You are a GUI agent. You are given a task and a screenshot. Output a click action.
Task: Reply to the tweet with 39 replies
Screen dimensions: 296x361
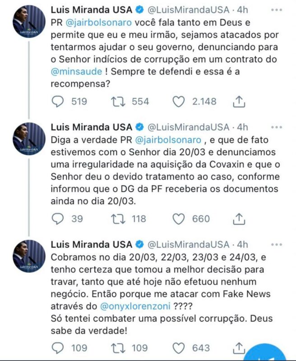(58, 219)
